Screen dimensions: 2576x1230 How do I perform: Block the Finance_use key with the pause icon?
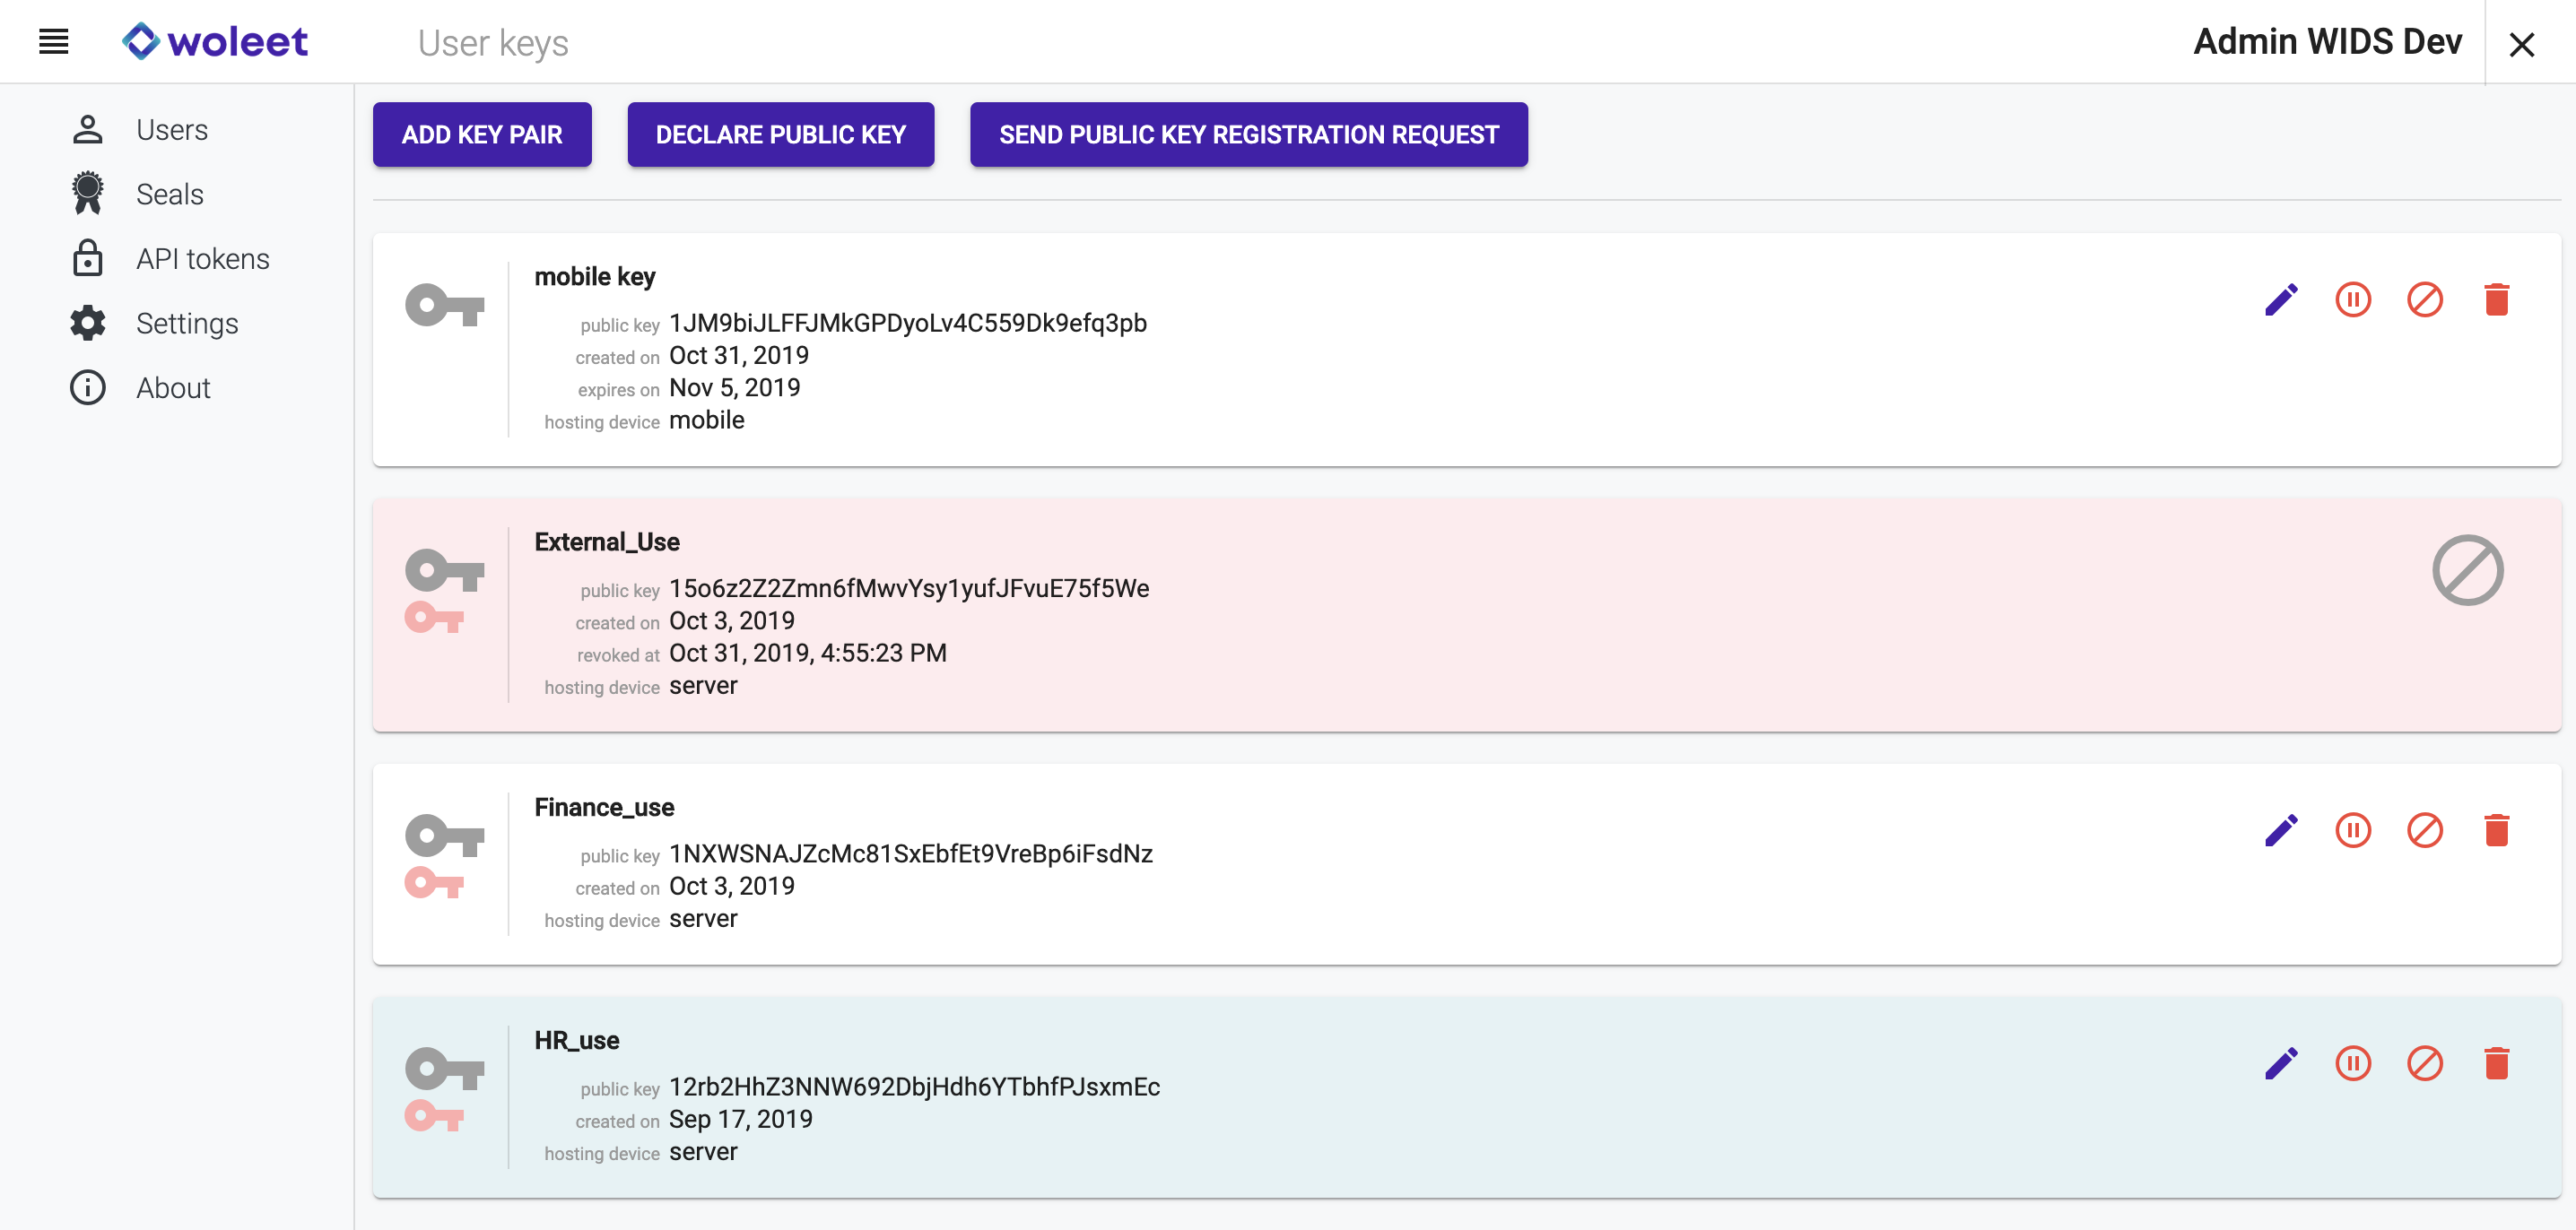[2353, 830]
